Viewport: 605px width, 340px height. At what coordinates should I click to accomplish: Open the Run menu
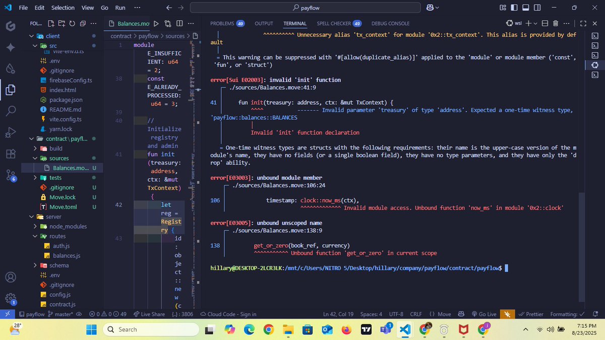coord(120,8)
